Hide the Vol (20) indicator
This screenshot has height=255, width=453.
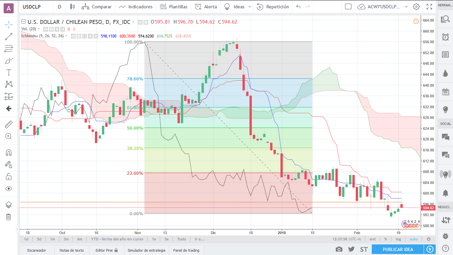pyautogui.click(x=46, y=29)
